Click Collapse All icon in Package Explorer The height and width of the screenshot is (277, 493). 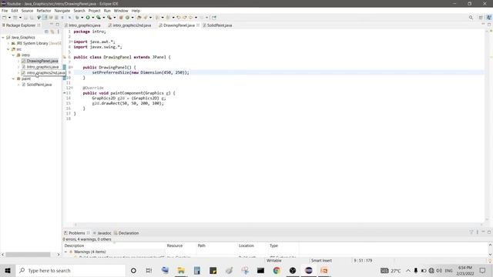tap(46, 32)
